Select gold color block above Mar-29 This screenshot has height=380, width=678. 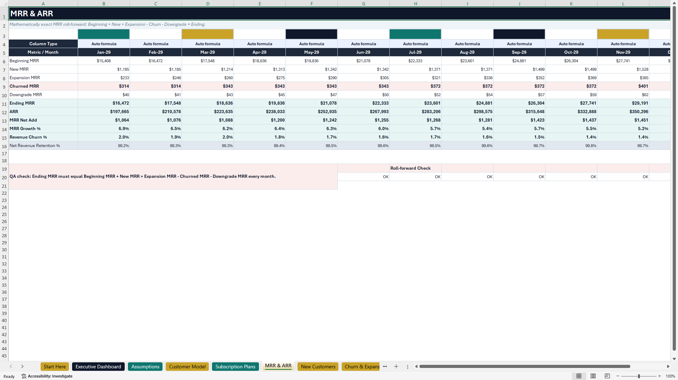point(208,34)
